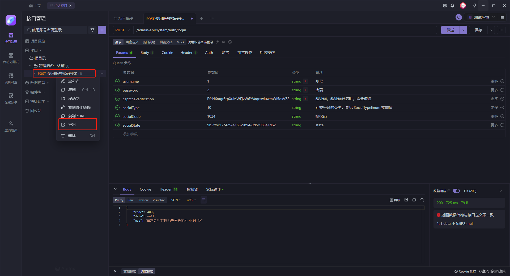Open the 在线分享 sidebar section

[x=11, y=99]
